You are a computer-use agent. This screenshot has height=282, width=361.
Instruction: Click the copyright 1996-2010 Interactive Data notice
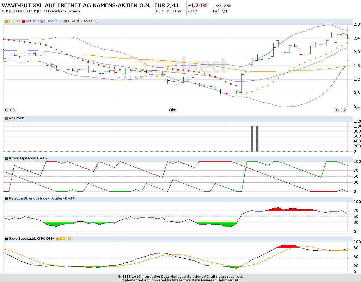tap(180, 276)
